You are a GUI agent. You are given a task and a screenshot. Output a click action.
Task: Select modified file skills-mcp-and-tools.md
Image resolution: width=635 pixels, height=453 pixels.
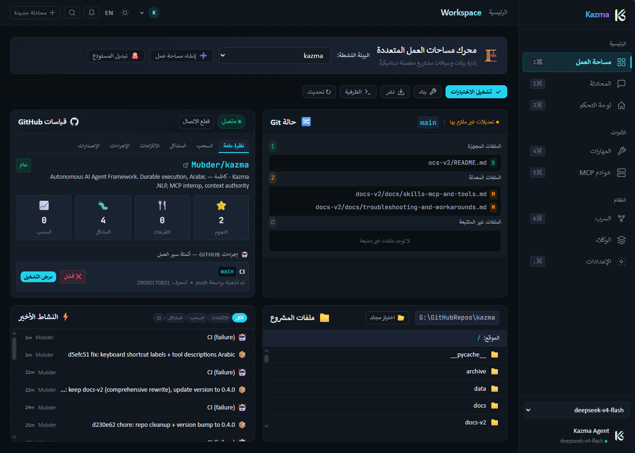point(385,194)
